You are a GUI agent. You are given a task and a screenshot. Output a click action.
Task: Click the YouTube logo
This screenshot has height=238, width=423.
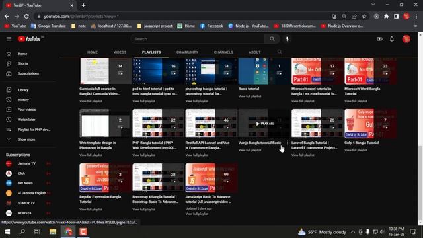(x=29, y=39)
